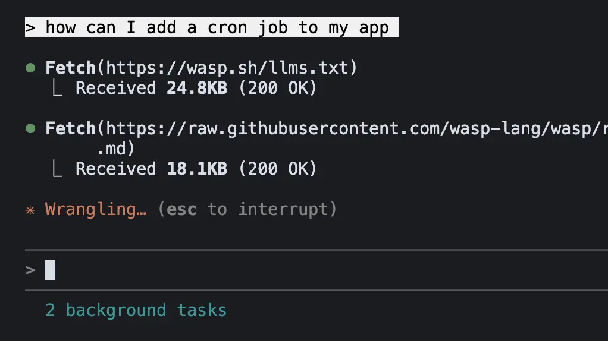Click the "Wrangling…" status text
Viewport: 608px width, 341px height.
tap(96, 209)
